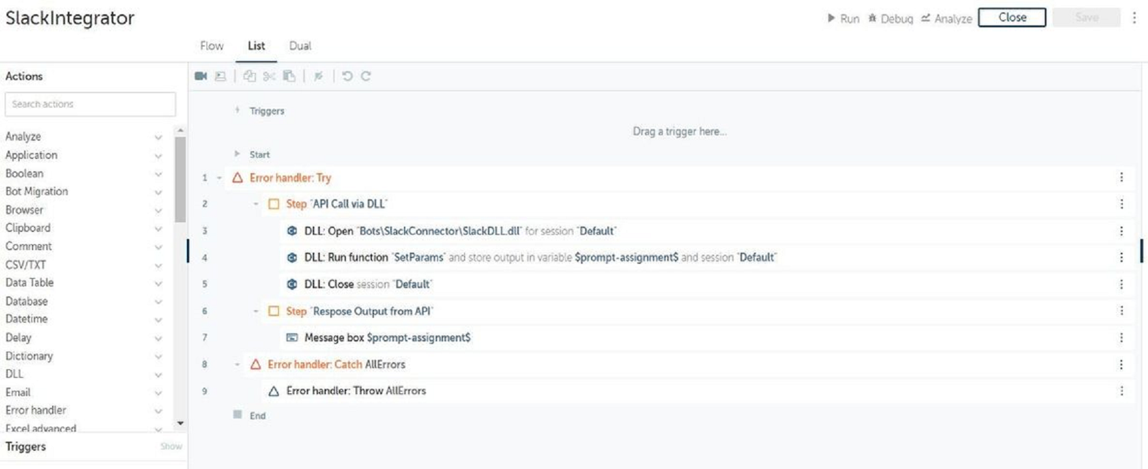Switch to the Dual view tab
The width and height of the screenshot is (1148, 469).
coord(300,46)
